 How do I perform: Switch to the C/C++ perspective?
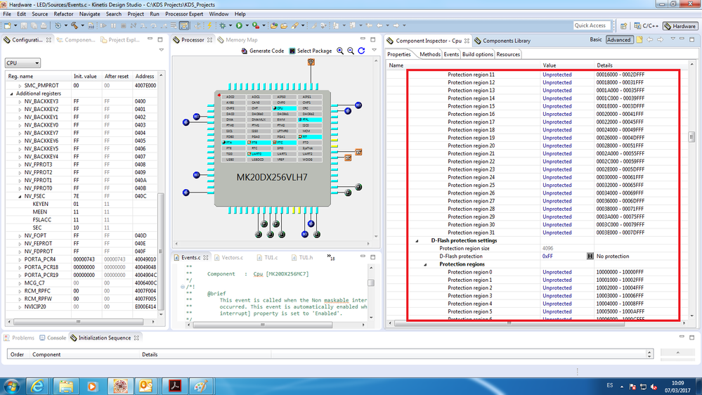coord(646,26)
